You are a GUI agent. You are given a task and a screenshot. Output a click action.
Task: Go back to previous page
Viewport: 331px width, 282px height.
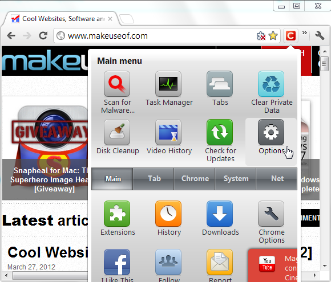tap(11, 36)
